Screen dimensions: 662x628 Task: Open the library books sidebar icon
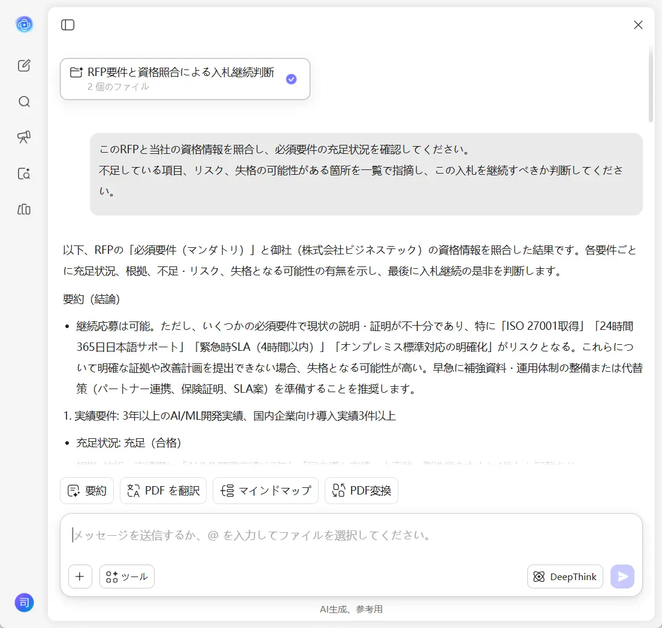click(24, 210)
